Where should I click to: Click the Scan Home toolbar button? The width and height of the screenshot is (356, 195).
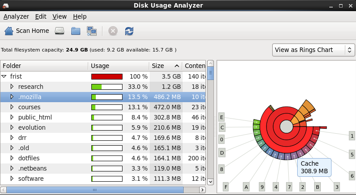coord(27,31)
